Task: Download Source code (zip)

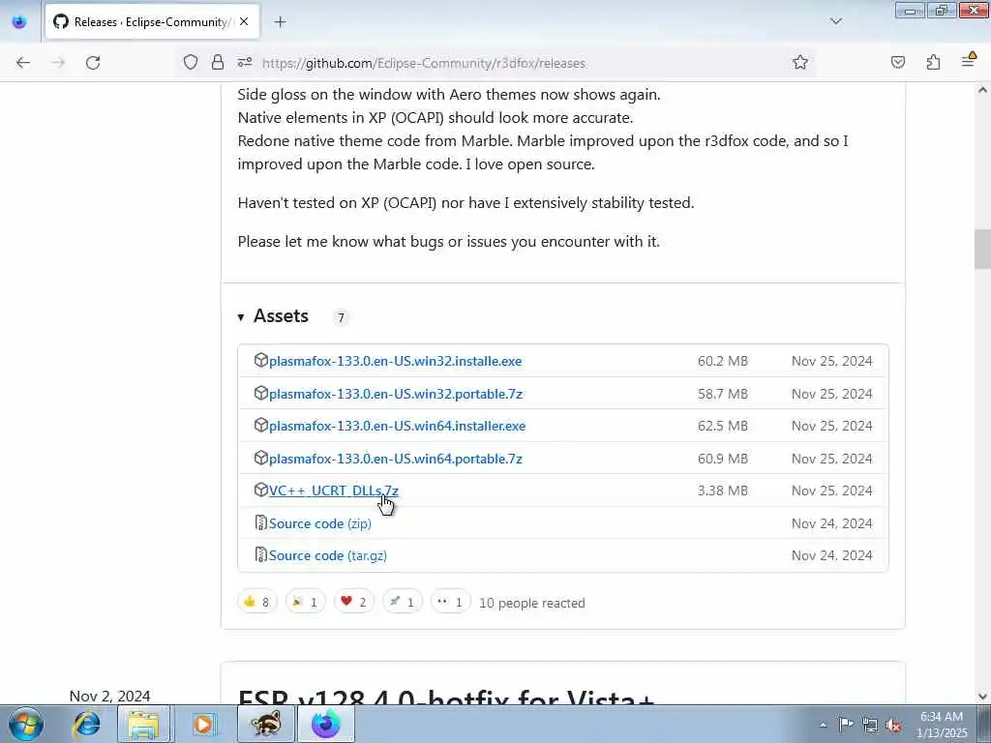Action: pos(319,523)
